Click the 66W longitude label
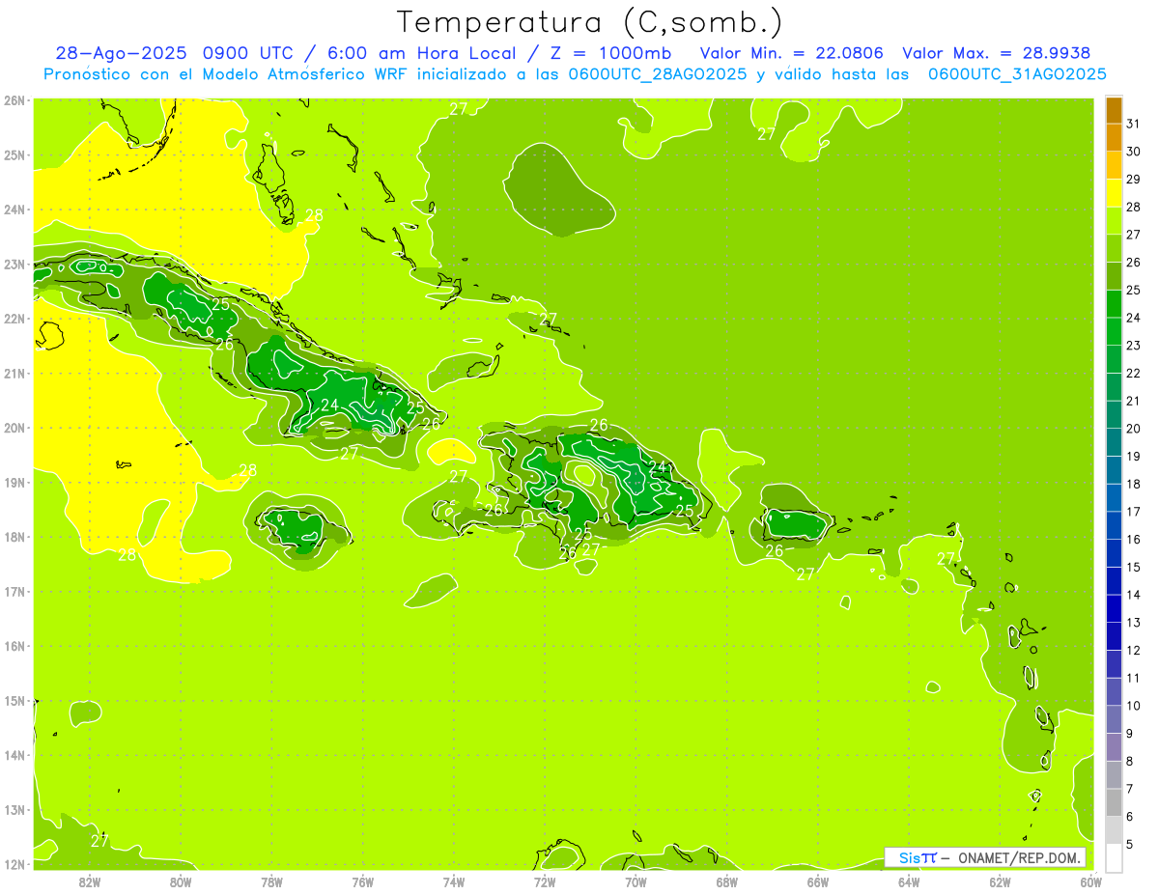Screen dimensions: 1159x895 818,881
